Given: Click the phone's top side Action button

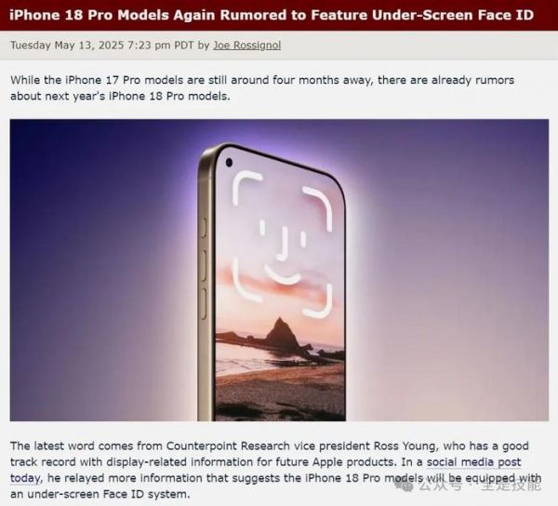Looking at the screenshot, I should [204, 227].
